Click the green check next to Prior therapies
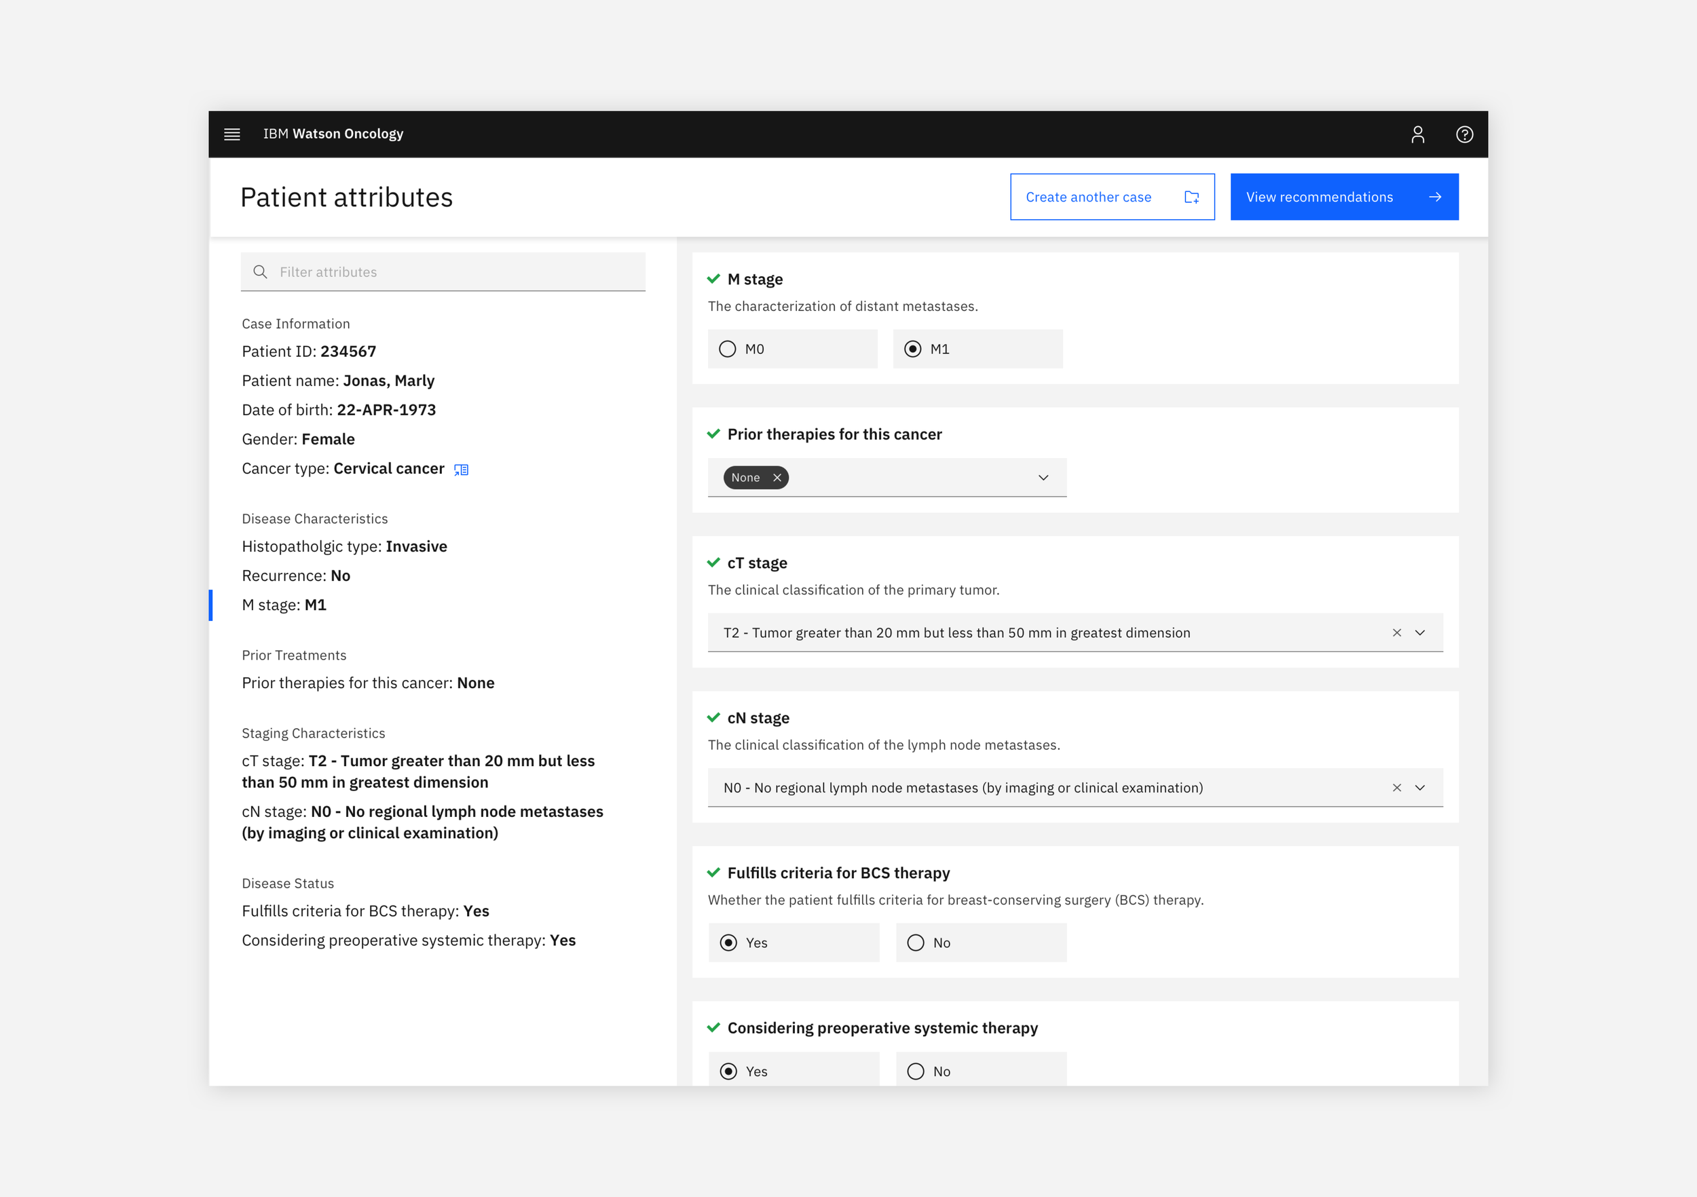The height and width of the screenshot is (1197, 1697). pyautogui.click(x=713, y=434)
